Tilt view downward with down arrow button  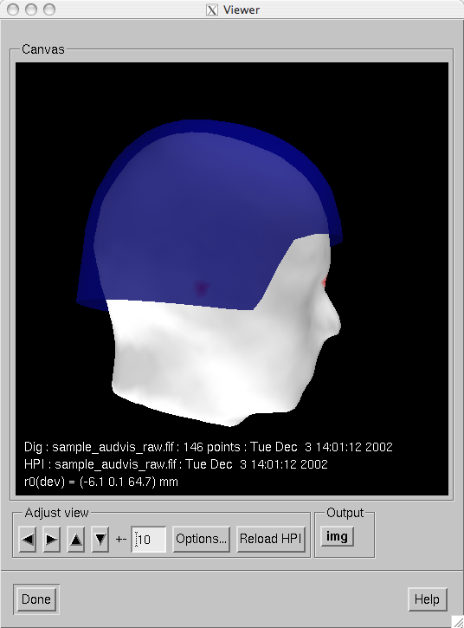pos(100,539)
